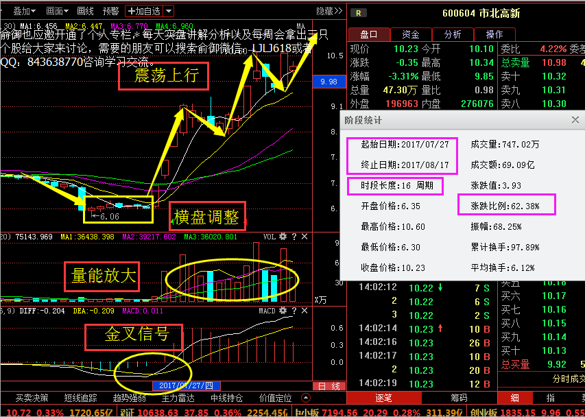Select the 趋势强弱 indicator tab

pos(129,398)
